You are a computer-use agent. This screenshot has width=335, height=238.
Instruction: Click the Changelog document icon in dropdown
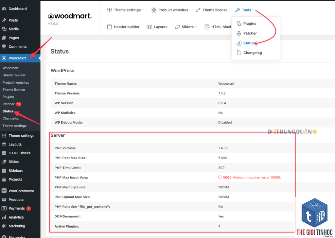pyautogui.click(x=239, y=53)
